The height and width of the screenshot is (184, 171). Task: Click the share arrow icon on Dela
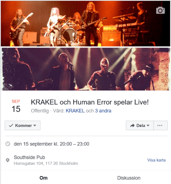(x=132, y=126)
